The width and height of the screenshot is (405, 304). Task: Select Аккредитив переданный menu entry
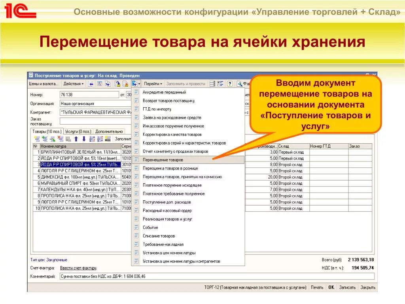[188, 92]
